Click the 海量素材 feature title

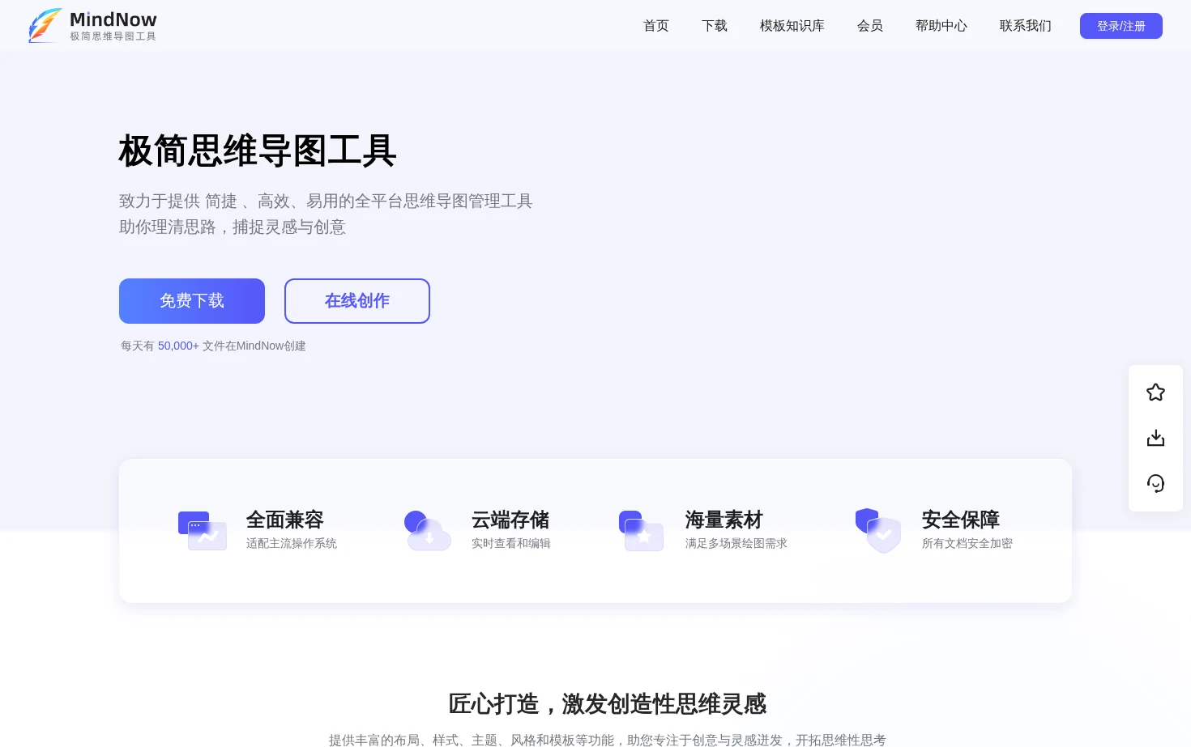pos(724,520)
